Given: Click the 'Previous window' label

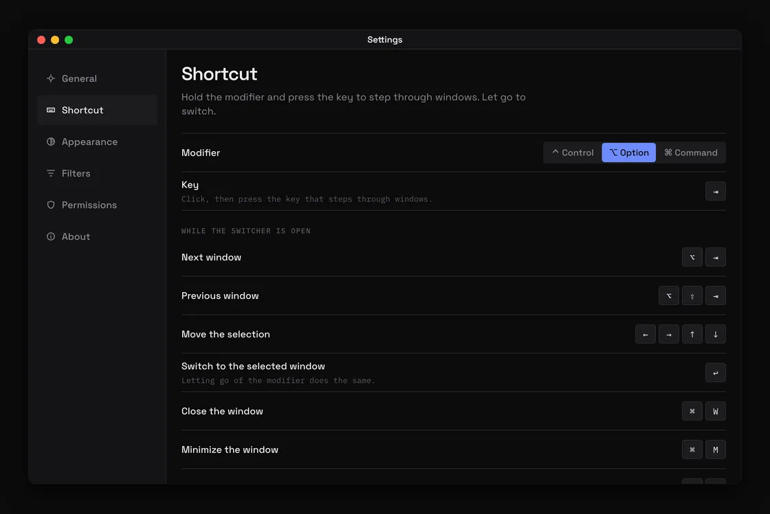Looking at the screenshot, I should 220,295.
